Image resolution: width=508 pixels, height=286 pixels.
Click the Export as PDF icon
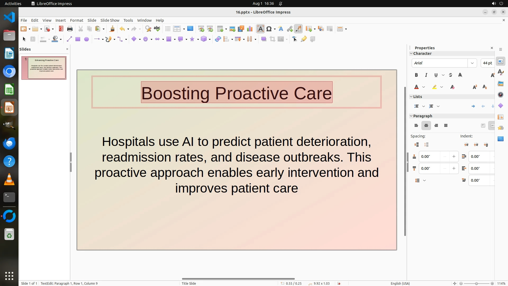click(61, 29)
